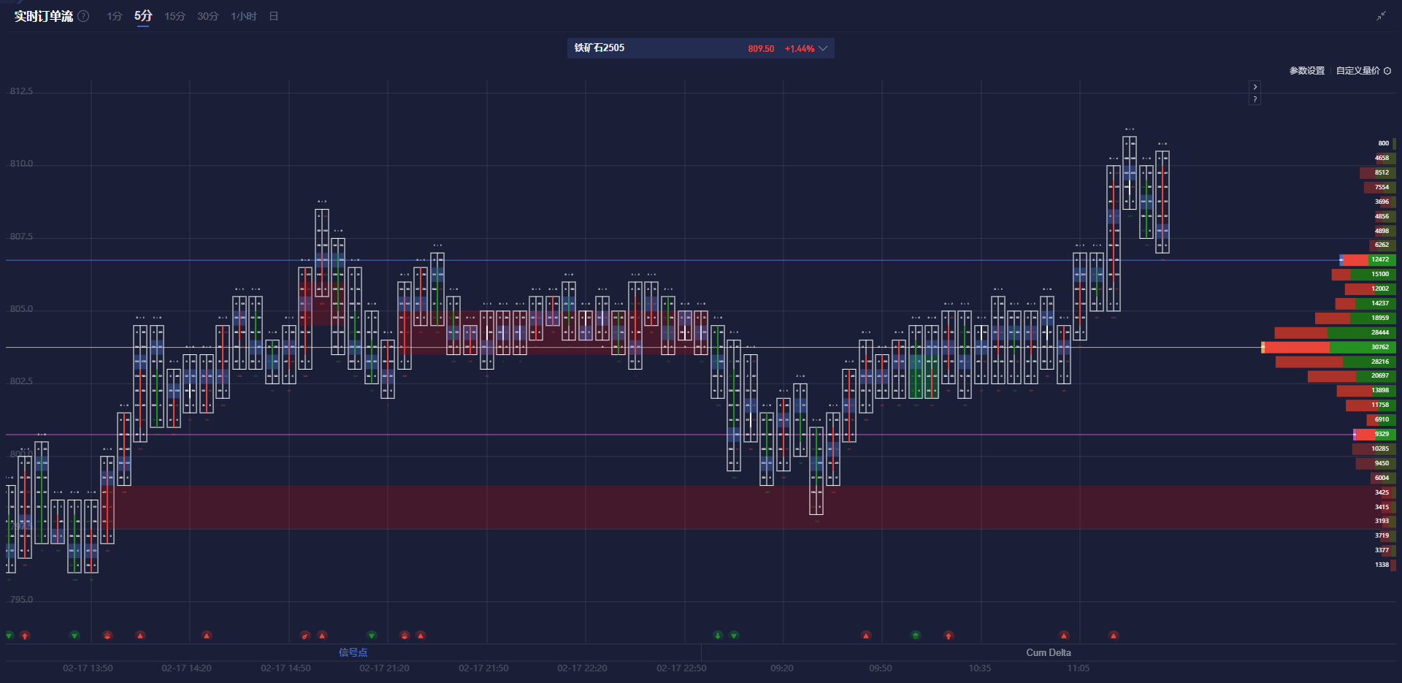This screenshot has width=1402, height=683.
Task: Click the 自定义量价 link
Action: coord(1357,71)
